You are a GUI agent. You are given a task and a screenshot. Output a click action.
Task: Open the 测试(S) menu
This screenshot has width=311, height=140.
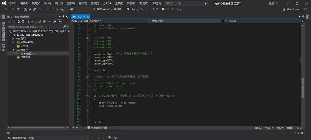(x=95, y=3)
